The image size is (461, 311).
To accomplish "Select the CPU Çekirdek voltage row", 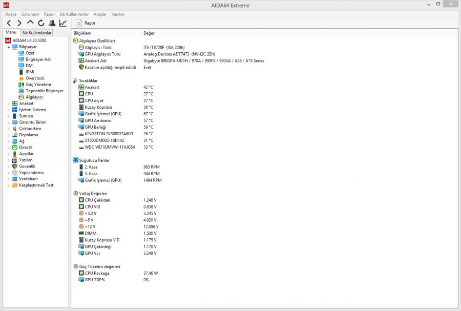I will [x=118, y=200].
